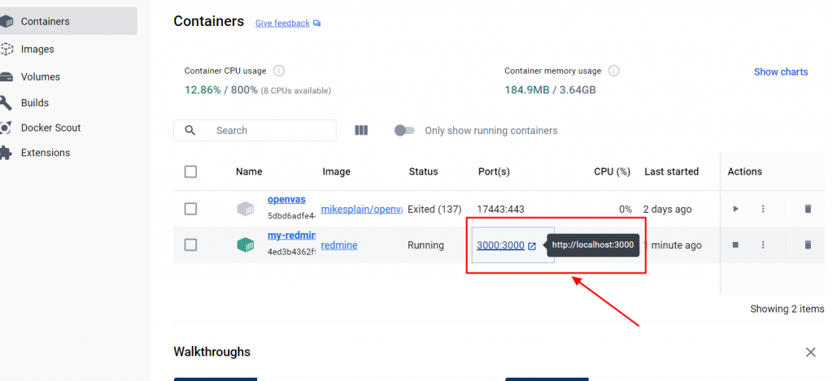833x381 pixels.
Task: Click the Docker Scout target icon
Action: pos(6,128)
